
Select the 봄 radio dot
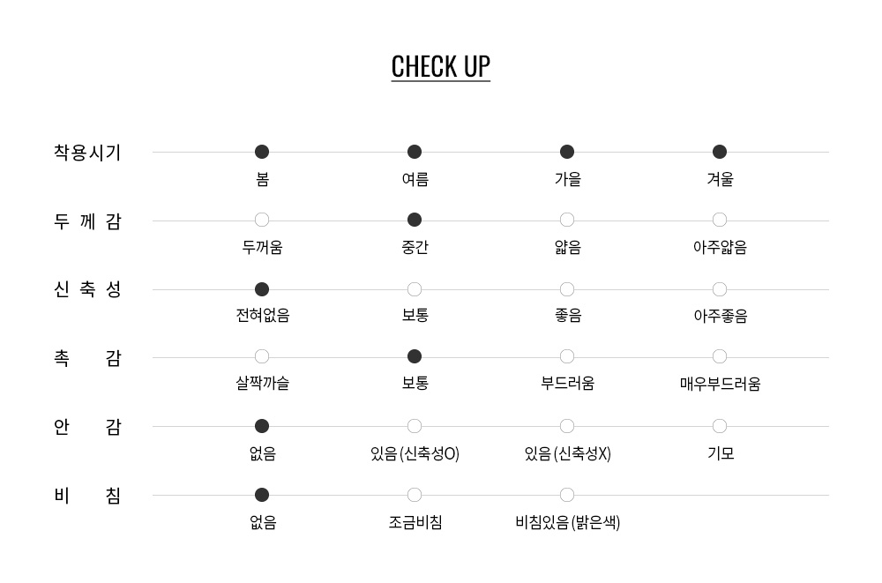point(262,152)
